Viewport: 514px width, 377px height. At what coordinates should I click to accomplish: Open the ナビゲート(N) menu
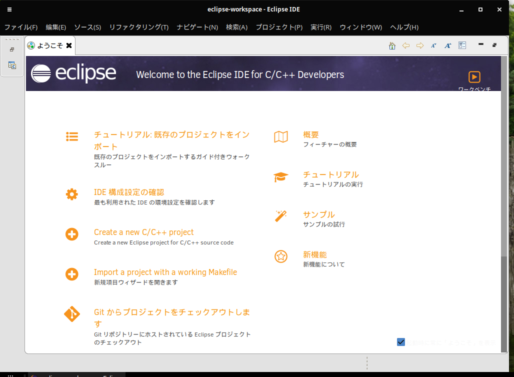click(x=197, y=27)
